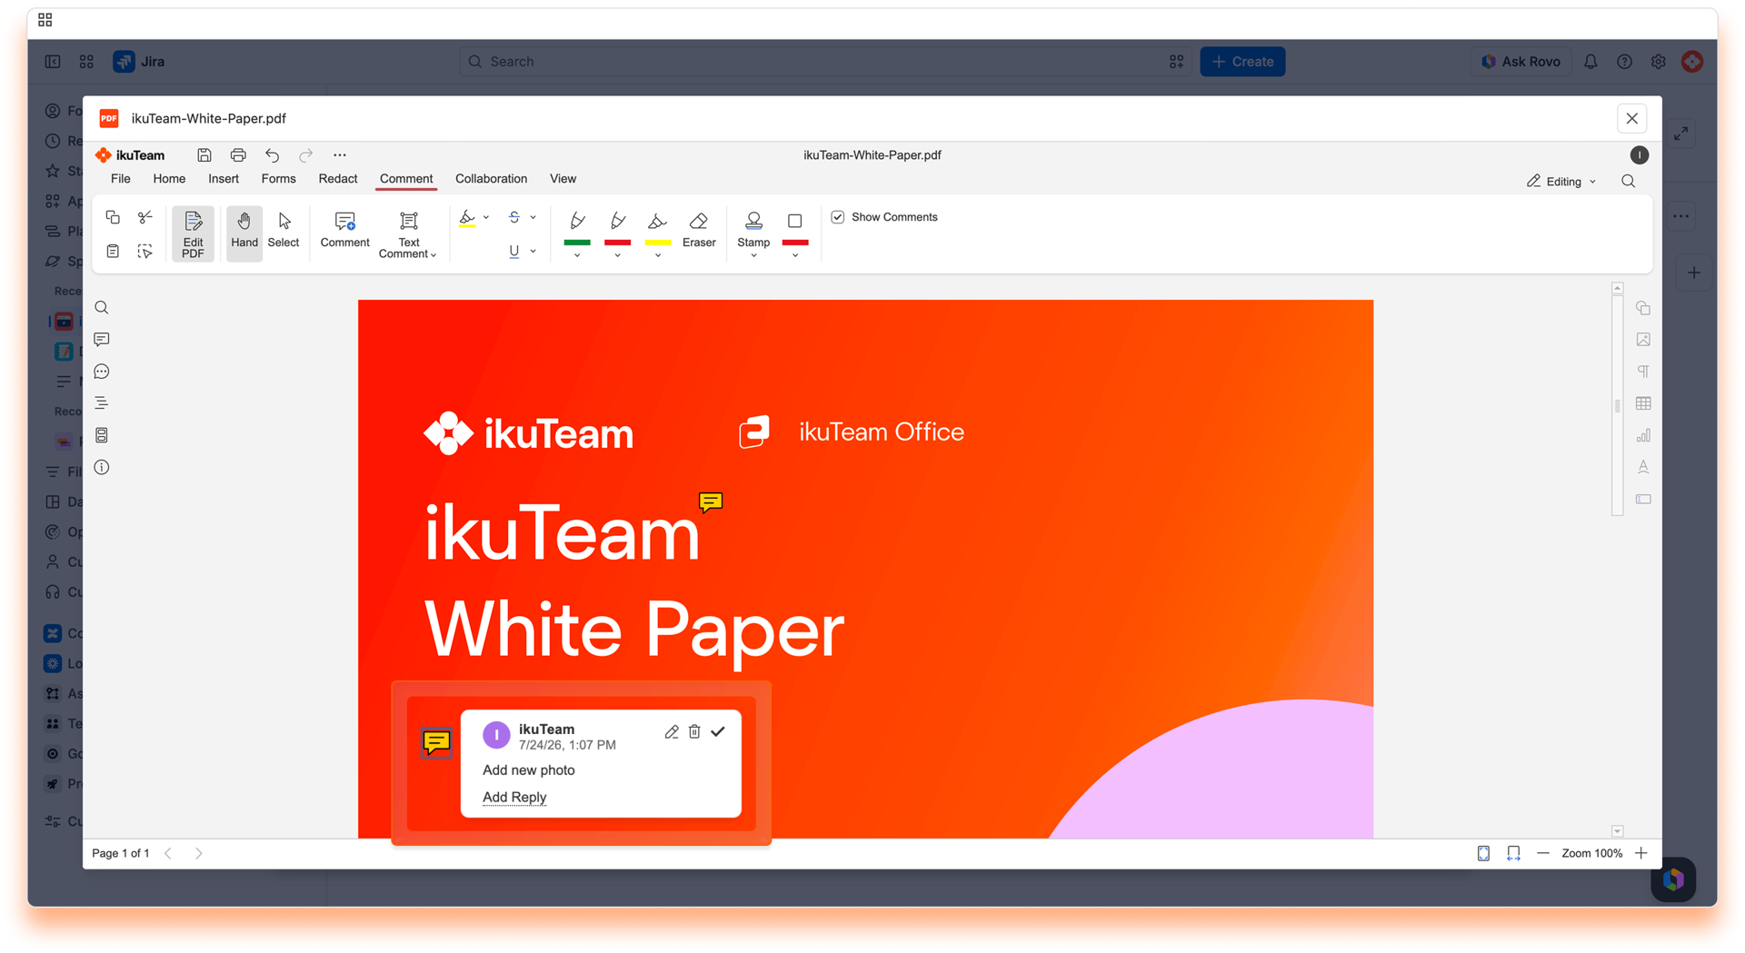Viewport: 1745px width, 953px height.
Task: Open the Editing mode dropdown
Action: tap(1561, 182)
